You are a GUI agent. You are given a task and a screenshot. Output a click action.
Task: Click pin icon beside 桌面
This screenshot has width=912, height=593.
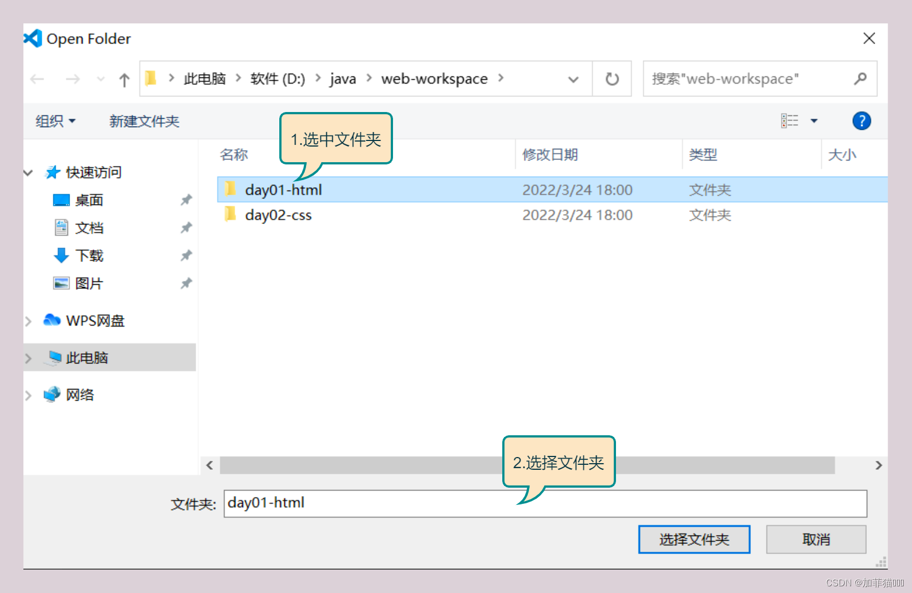pos(186,200)
